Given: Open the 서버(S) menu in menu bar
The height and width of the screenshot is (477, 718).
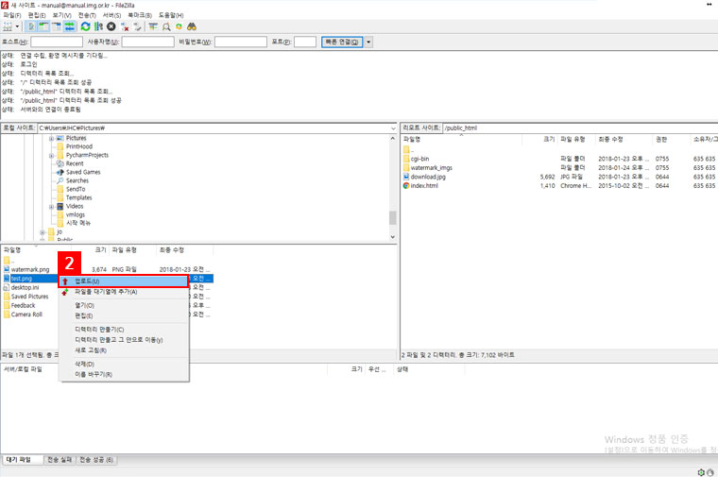Looking at the screenshot, I should [111, 15].
